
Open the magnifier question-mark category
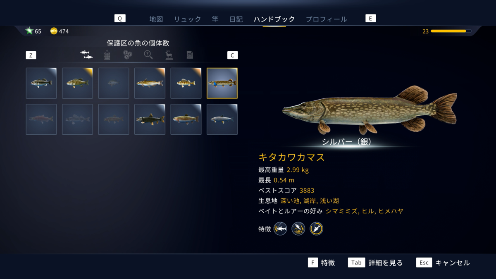click(x=148, y=55)
